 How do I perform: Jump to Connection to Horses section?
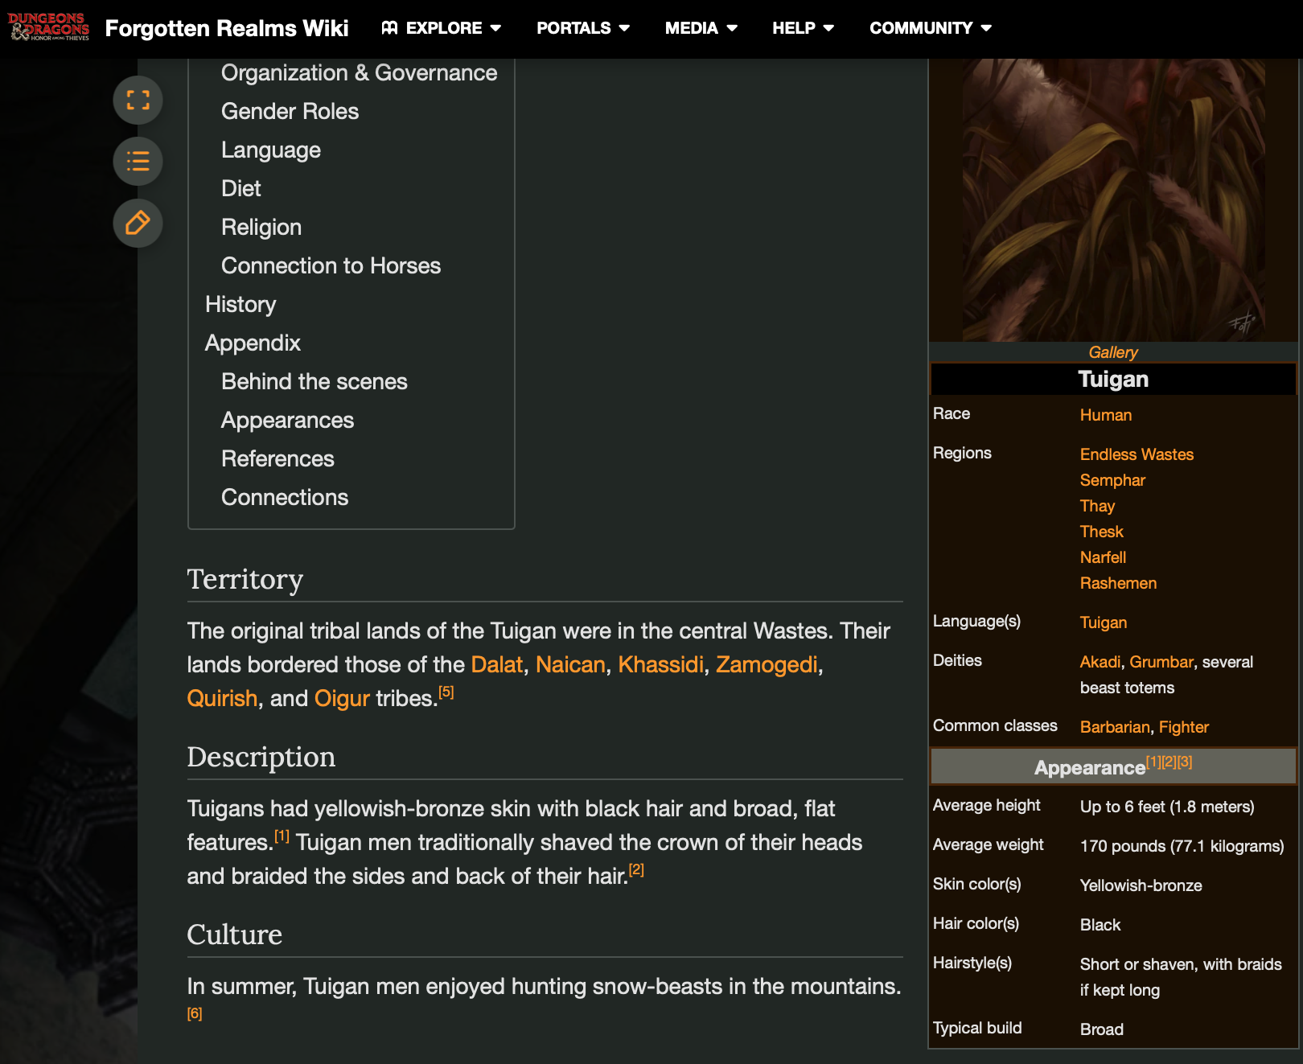point(331,265)
